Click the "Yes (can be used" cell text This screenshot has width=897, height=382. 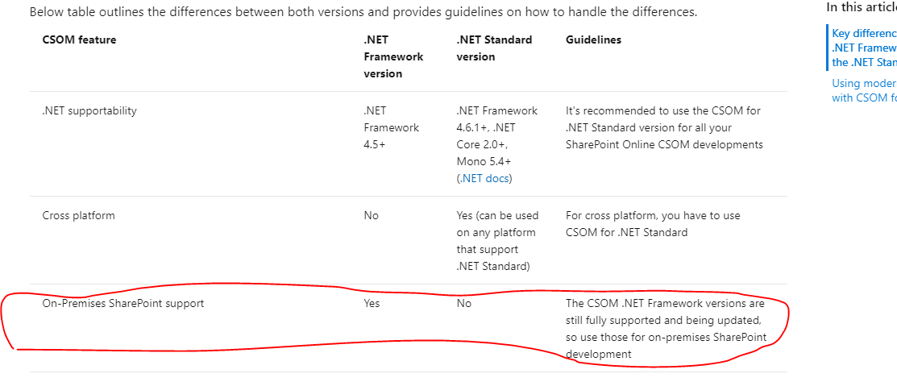[x=497, y=241]
